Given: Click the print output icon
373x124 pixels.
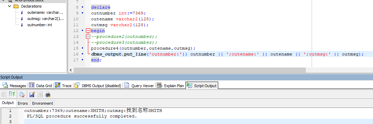Looking at the screenshot, I should (x=48, y=94).
